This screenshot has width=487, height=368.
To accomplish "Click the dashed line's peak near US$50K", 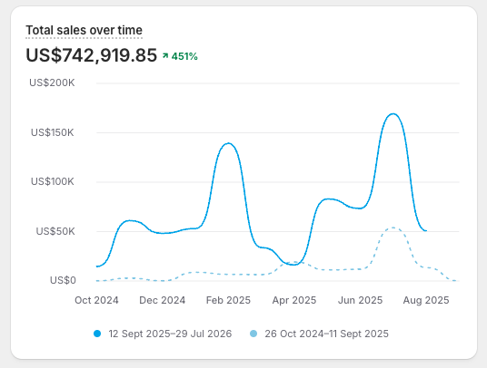I will (x=393, y=228).
